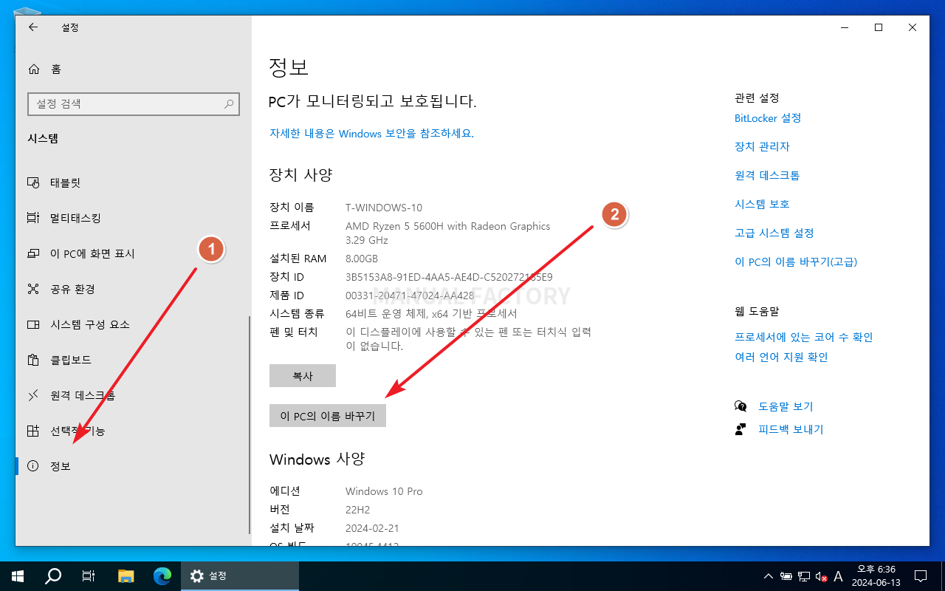
Task: Click the device name T-WINDOWS-10
Action: tap(384, 208)
